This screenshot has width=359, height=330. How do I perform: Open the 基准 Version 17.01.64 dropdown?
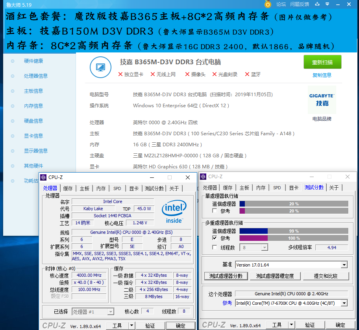point(291,265)
